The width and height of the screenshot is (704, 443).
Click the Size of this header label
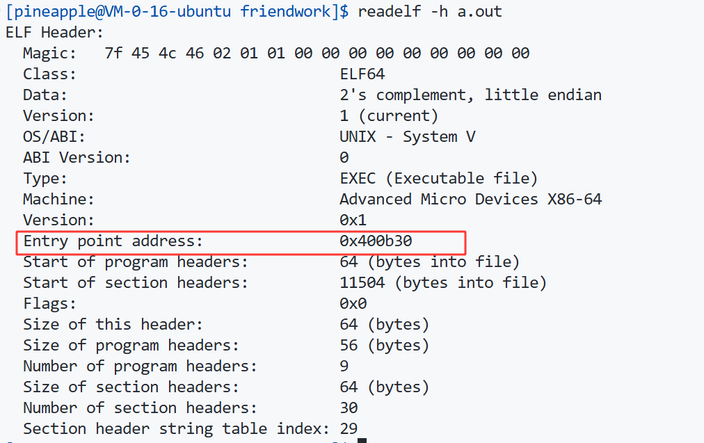tap(113, 325)
